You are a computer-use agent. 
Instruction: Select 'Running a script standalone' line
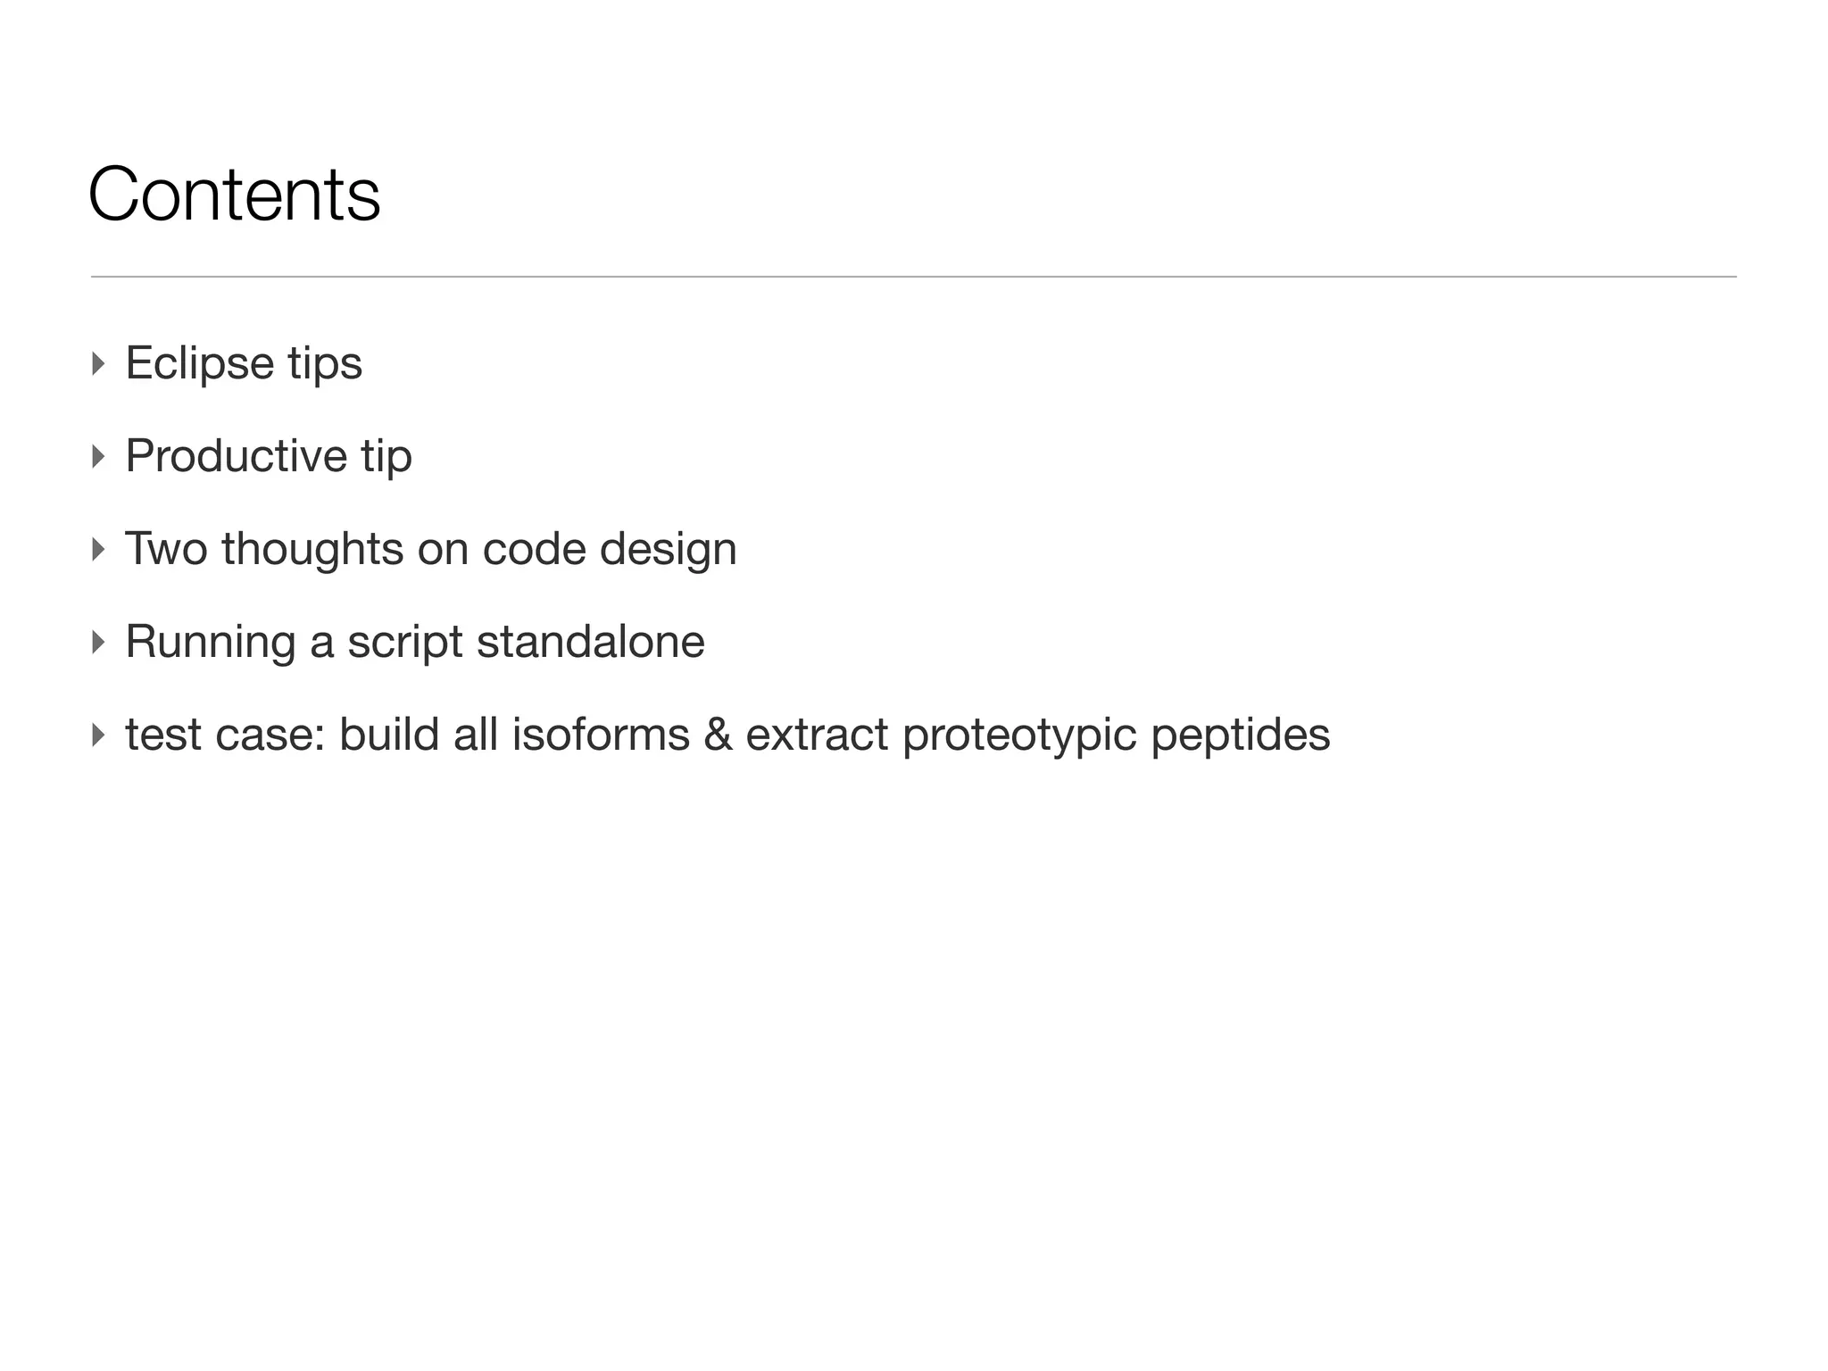tap(415, 642)
